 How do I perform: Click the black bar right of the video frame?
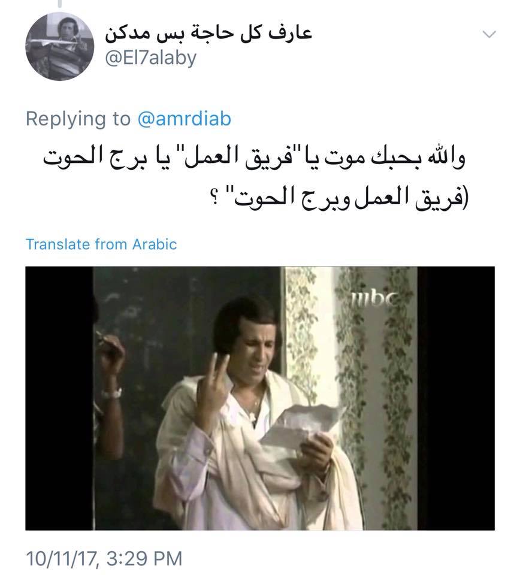click(x=456, y=398)
